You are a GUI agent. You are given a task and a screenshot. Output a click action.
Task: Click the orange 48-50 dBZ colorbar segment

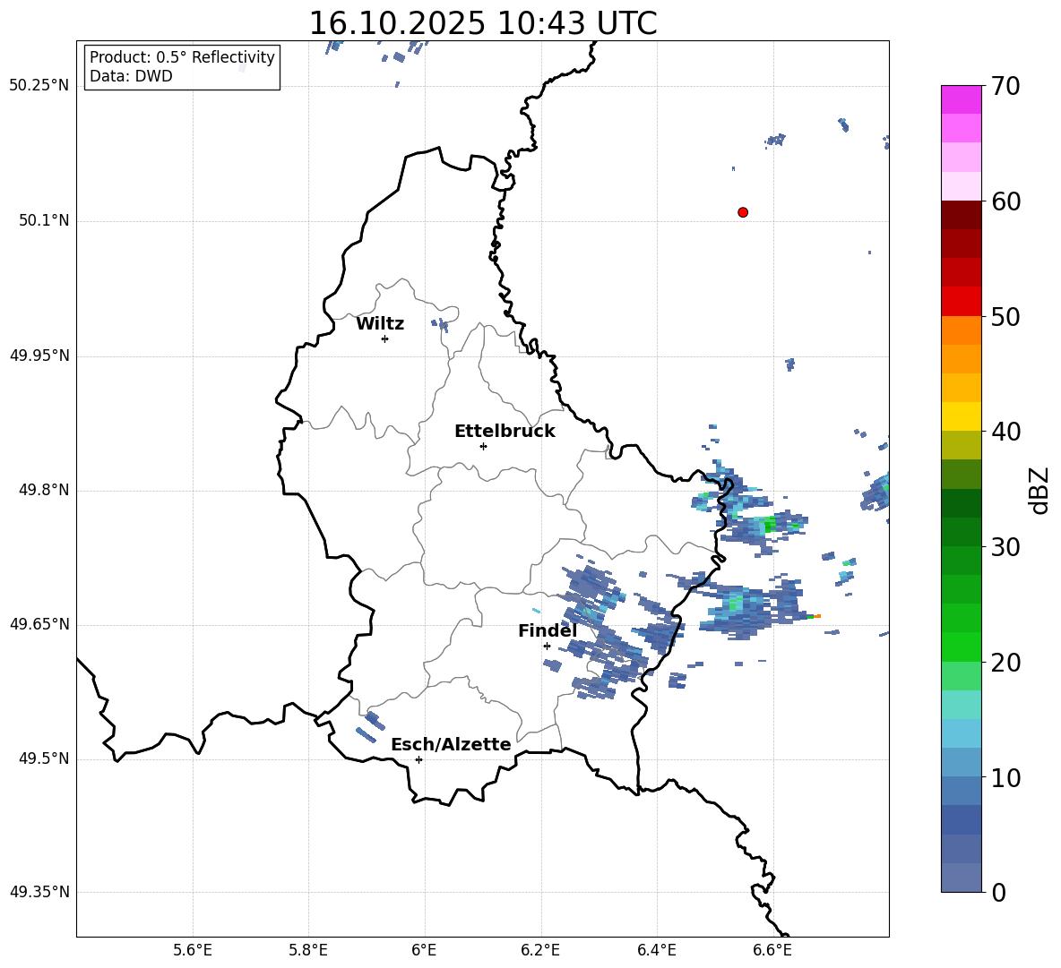pyautogui.click(x=961, y=330)
